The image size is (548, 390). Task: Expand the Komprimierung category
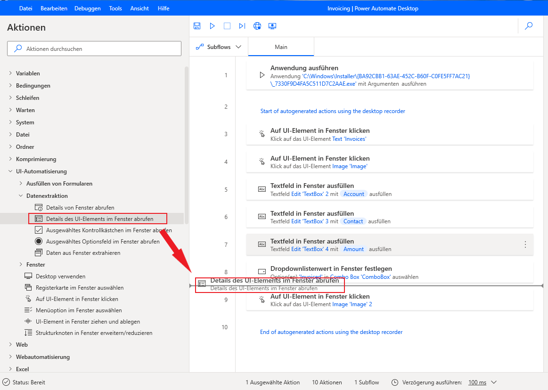tap(10, 159)
